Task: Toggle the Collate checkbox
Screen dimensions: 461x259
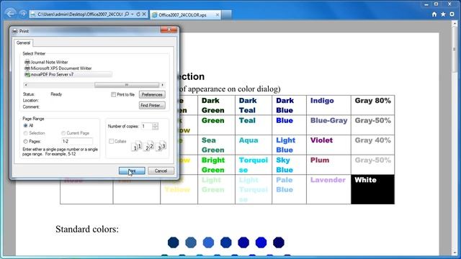Action: pos(111,141)
